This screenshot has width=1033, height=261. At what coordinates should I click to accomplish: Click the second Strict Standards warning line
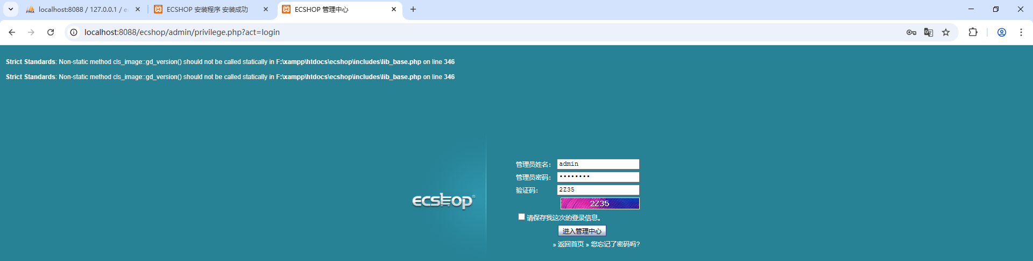coord(230,77)
